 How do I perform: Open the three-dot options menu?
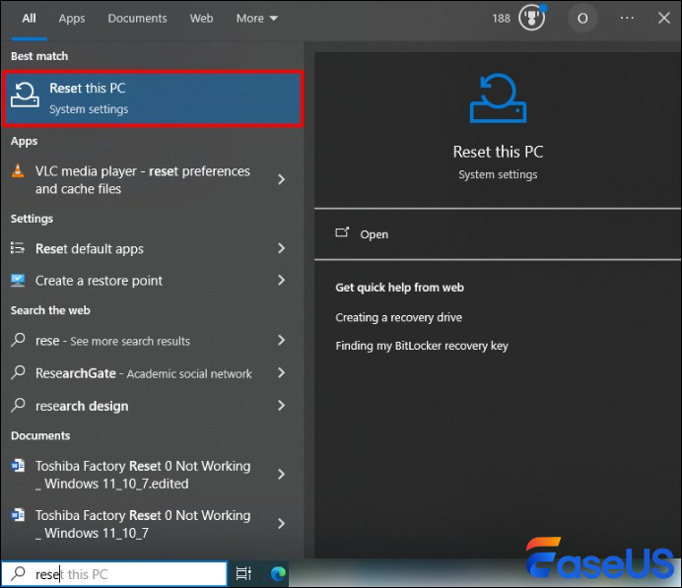[x=627, y=18]
